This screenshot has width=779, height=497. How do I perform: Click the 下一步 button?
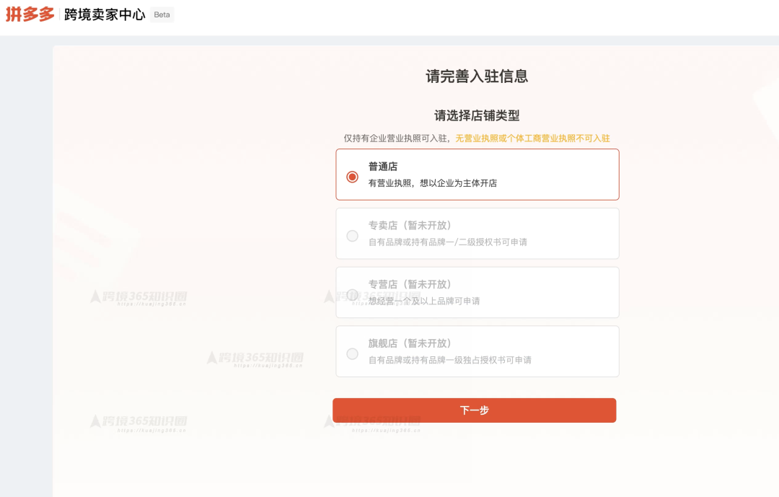click(475, 410)
